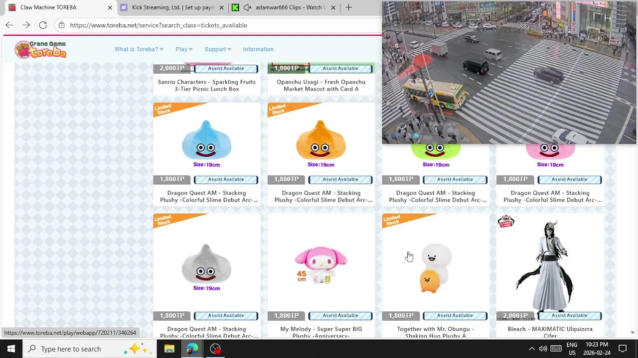Open the blue Dragon Quest slime plushy
638x358 pixels.
click(206, 139)
